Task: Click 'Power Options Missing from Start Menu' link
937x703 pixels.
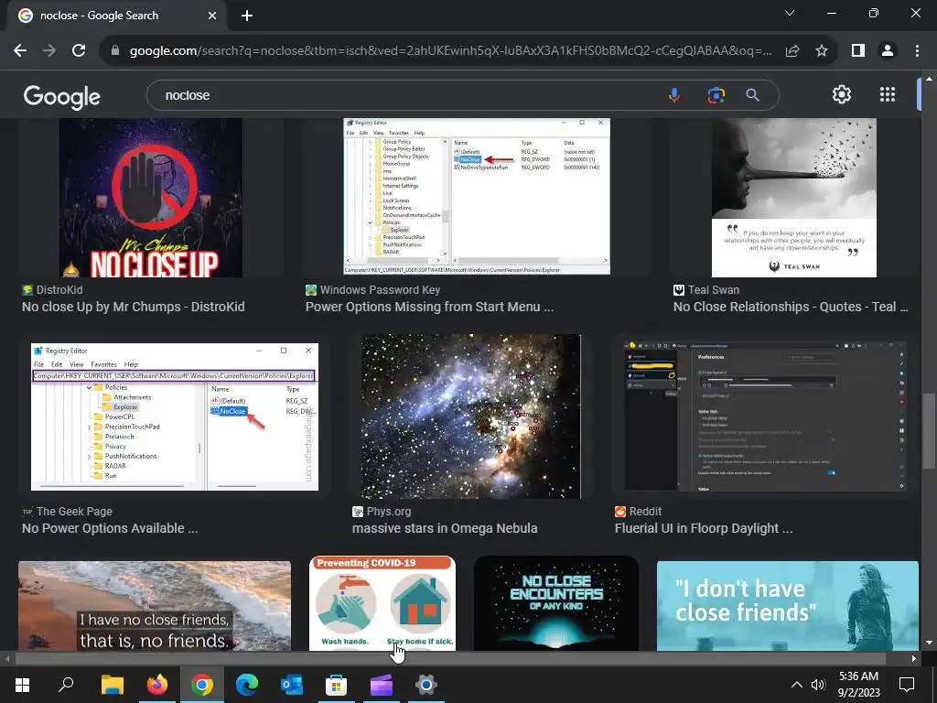Action: [x=430, y=307]
